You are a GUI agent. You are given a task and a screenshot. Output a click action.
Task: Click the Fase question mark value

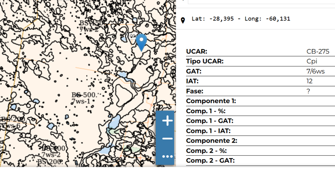(308, 91)
